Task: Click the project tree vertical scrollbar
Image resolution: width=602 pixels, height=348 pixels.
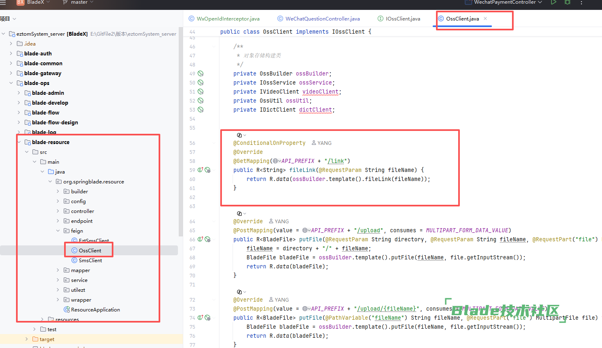Action: click(x=181, y=131)
